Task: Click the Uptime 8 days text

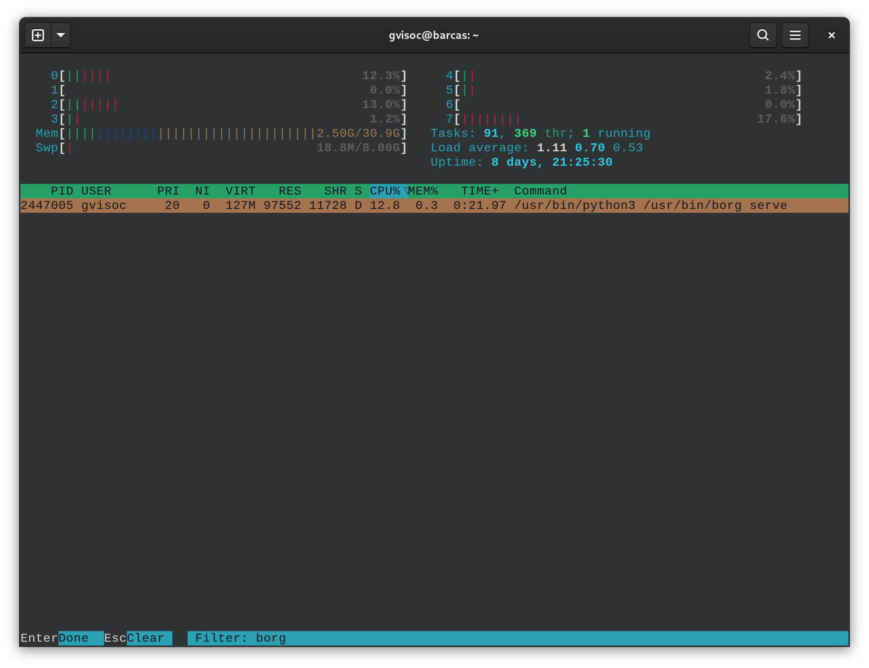Action: click(521, 162)
